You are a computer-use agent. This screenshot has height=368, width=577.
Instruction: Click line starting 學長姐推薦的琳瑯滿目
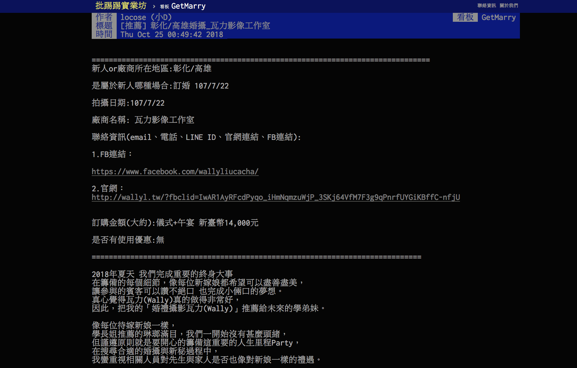click(x=189, y=334)
